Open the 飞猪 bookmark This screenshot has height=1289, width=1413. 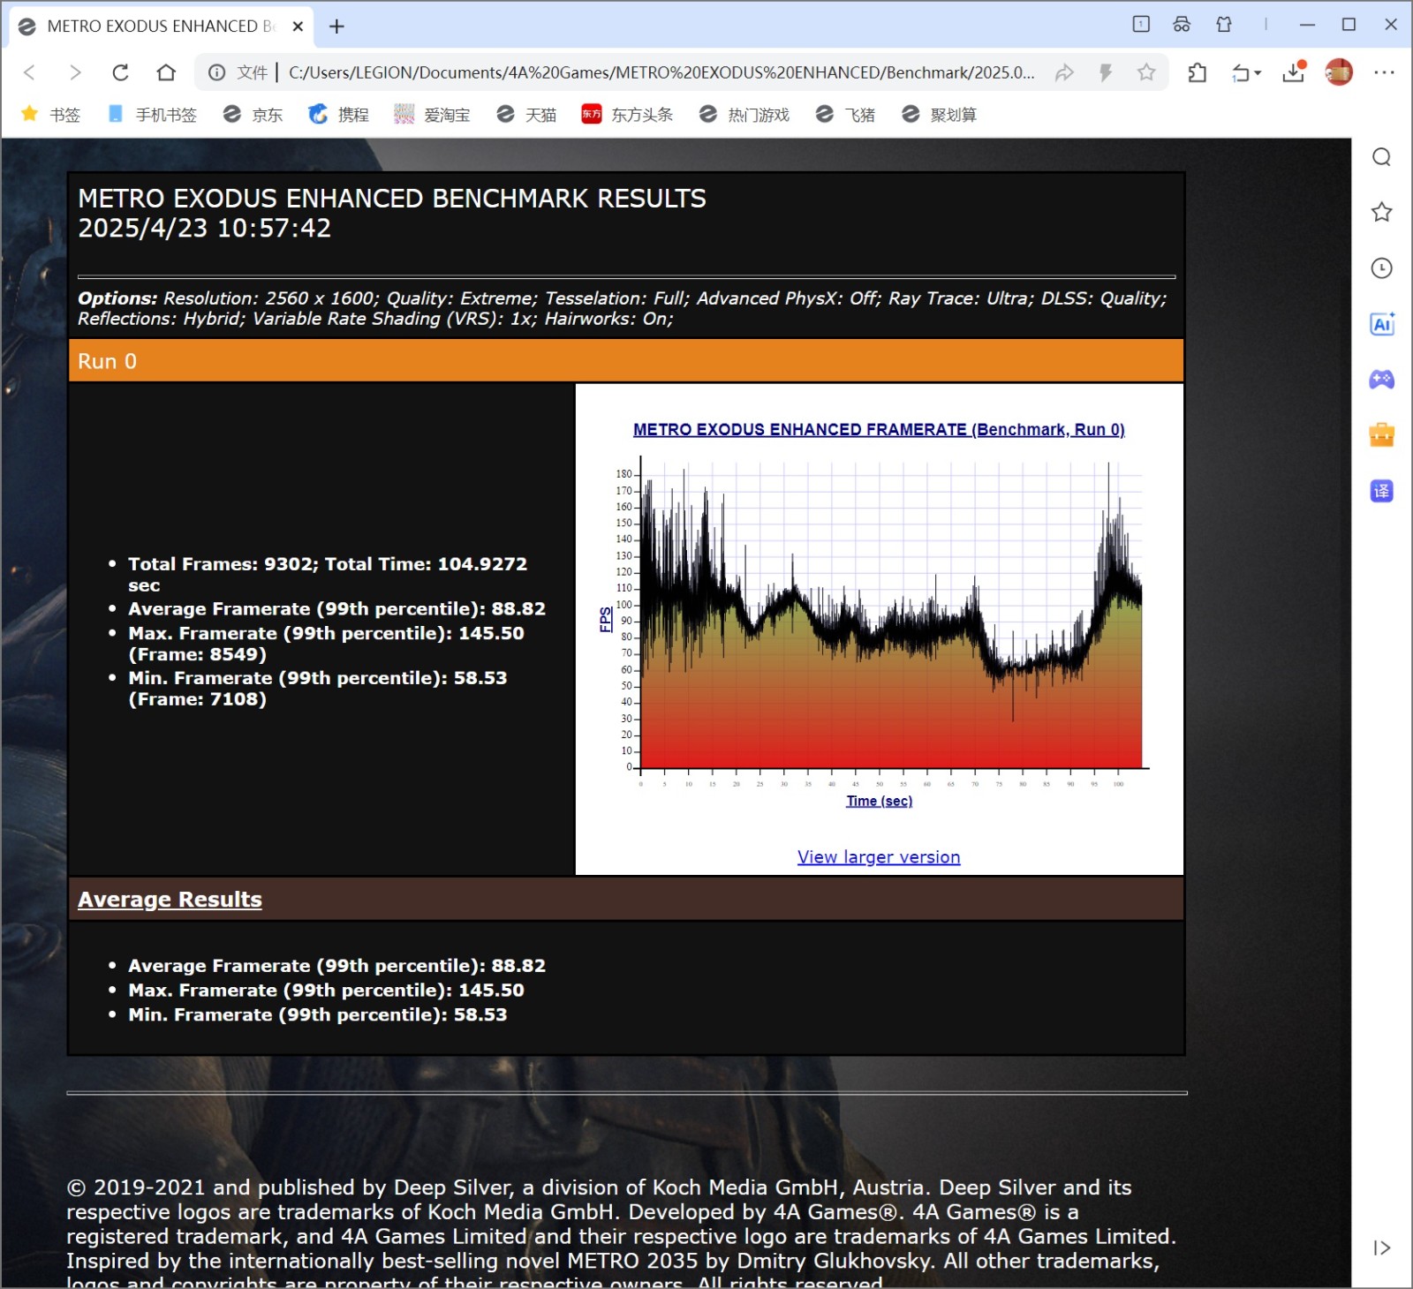click(845, 115)
